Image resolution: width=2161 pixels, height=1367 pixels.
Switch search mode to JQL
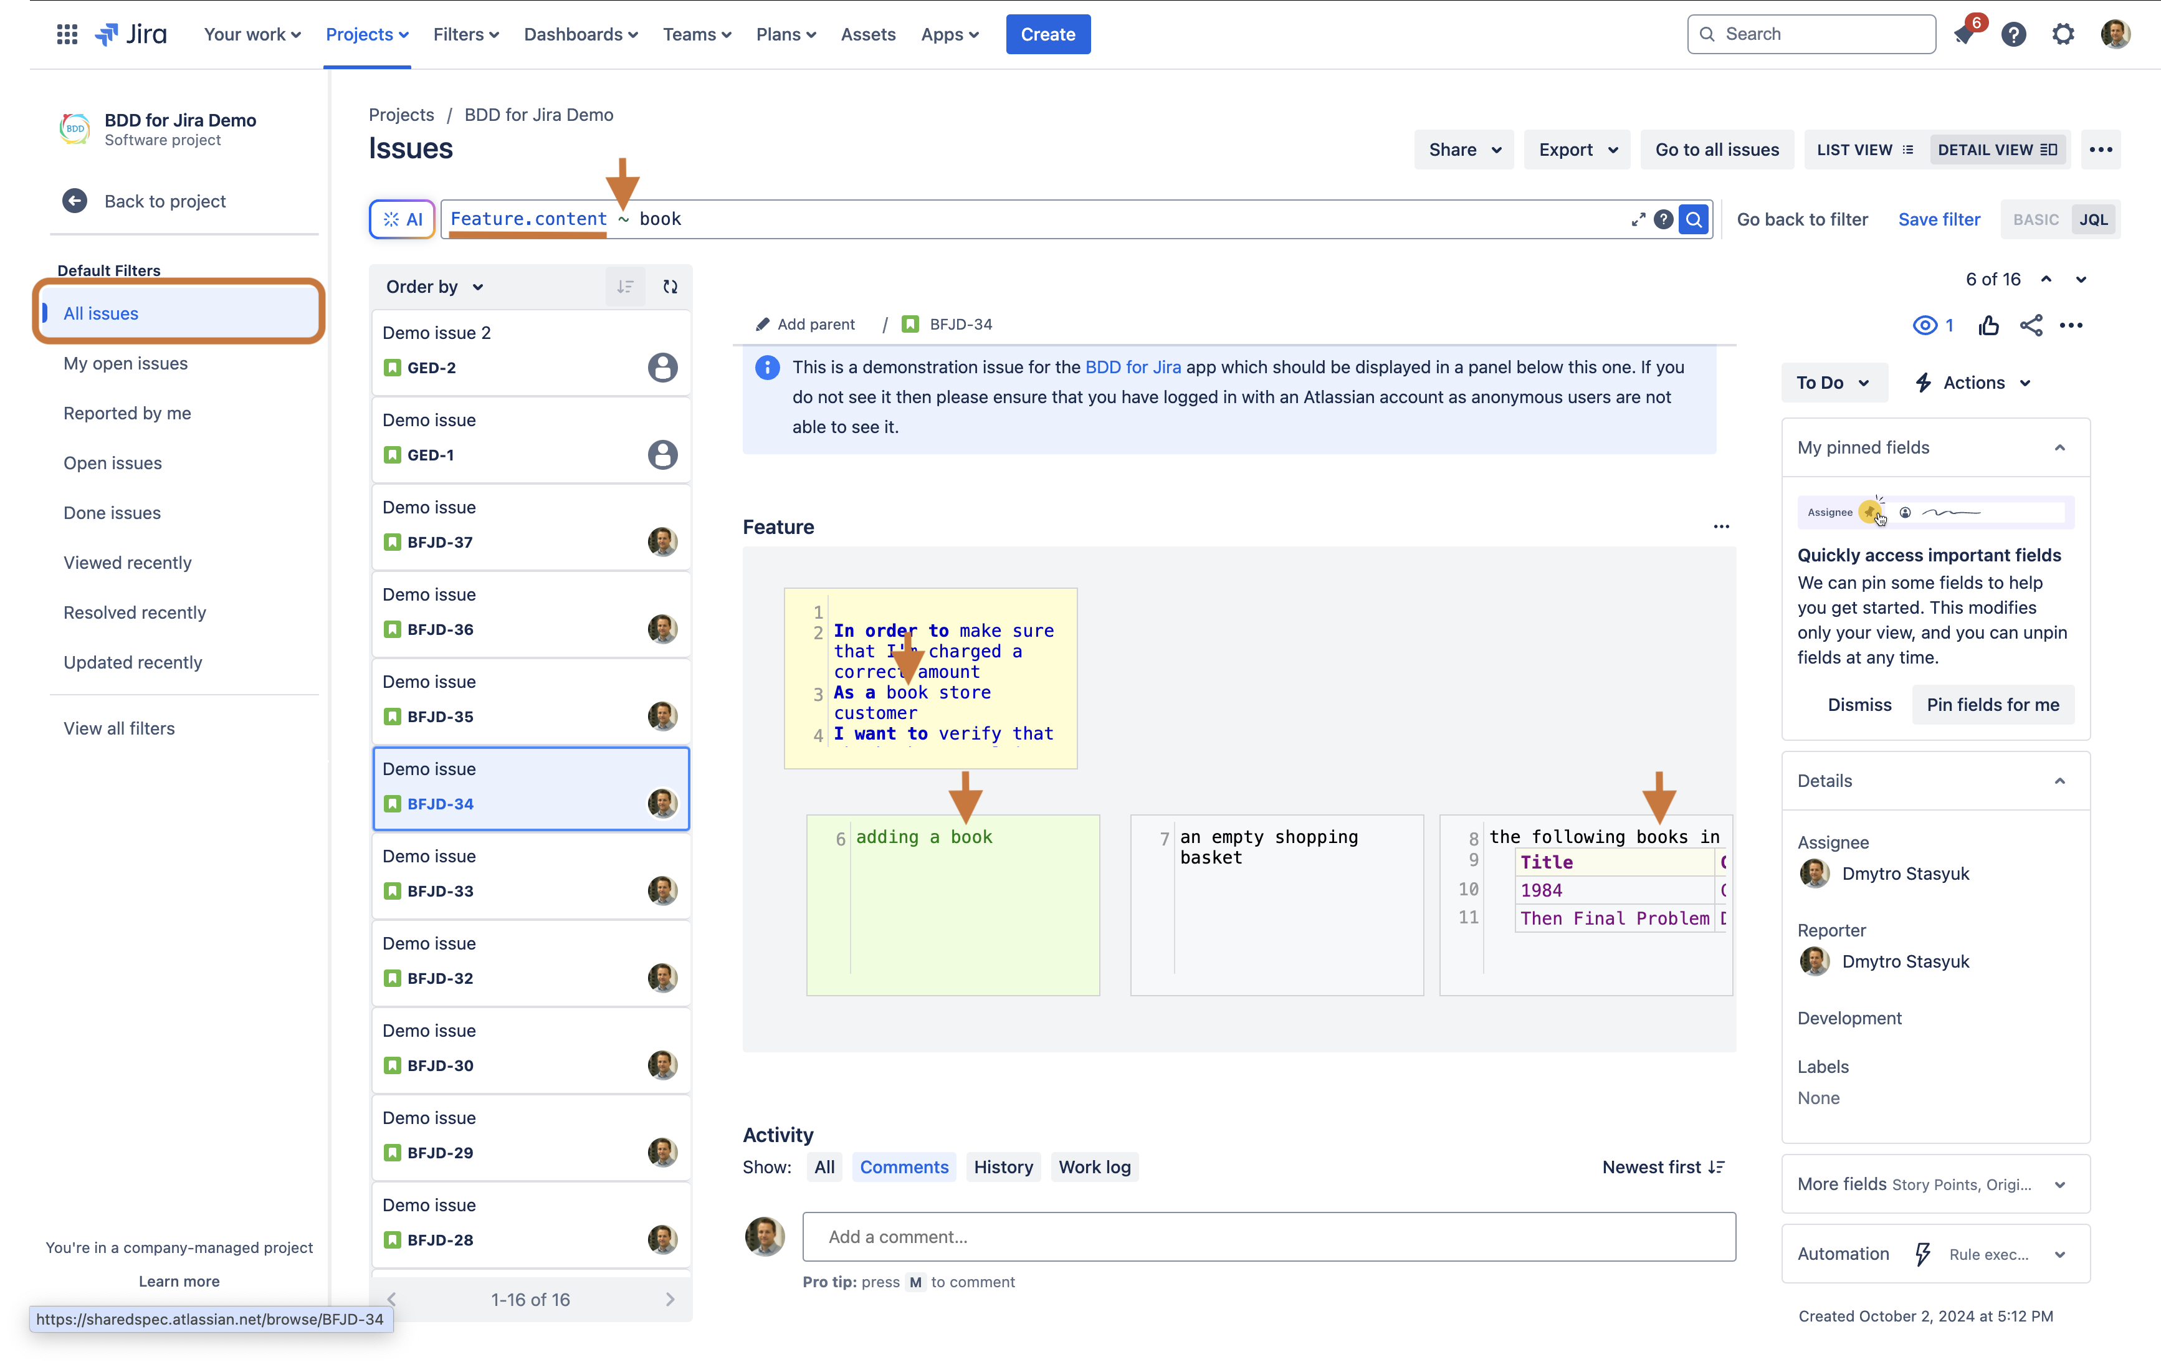coord(2094,219)
